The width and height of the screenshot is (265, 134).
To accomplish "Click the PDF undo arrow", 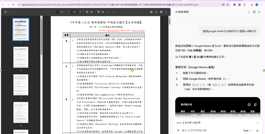I will 109,12.
